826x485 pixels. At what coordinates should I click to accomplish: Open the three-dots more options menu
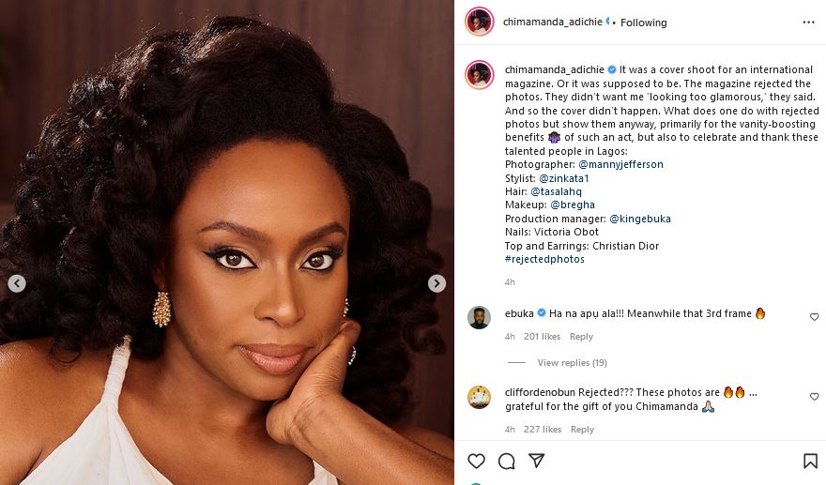tap(808, 23)
